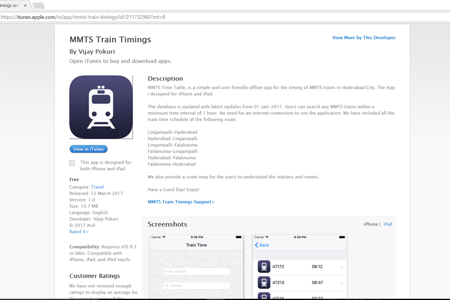
Task: Click the Free price label
Action: click(74, 180)
